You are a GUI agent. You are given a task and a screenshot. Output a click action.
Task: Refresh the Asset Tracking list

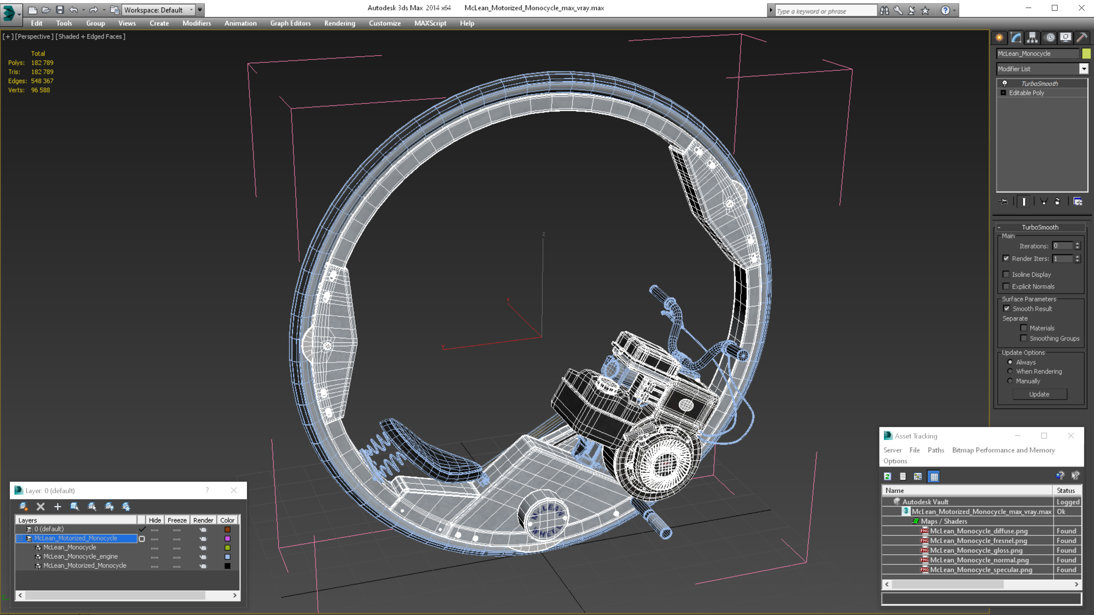click(x=888, y=477)
